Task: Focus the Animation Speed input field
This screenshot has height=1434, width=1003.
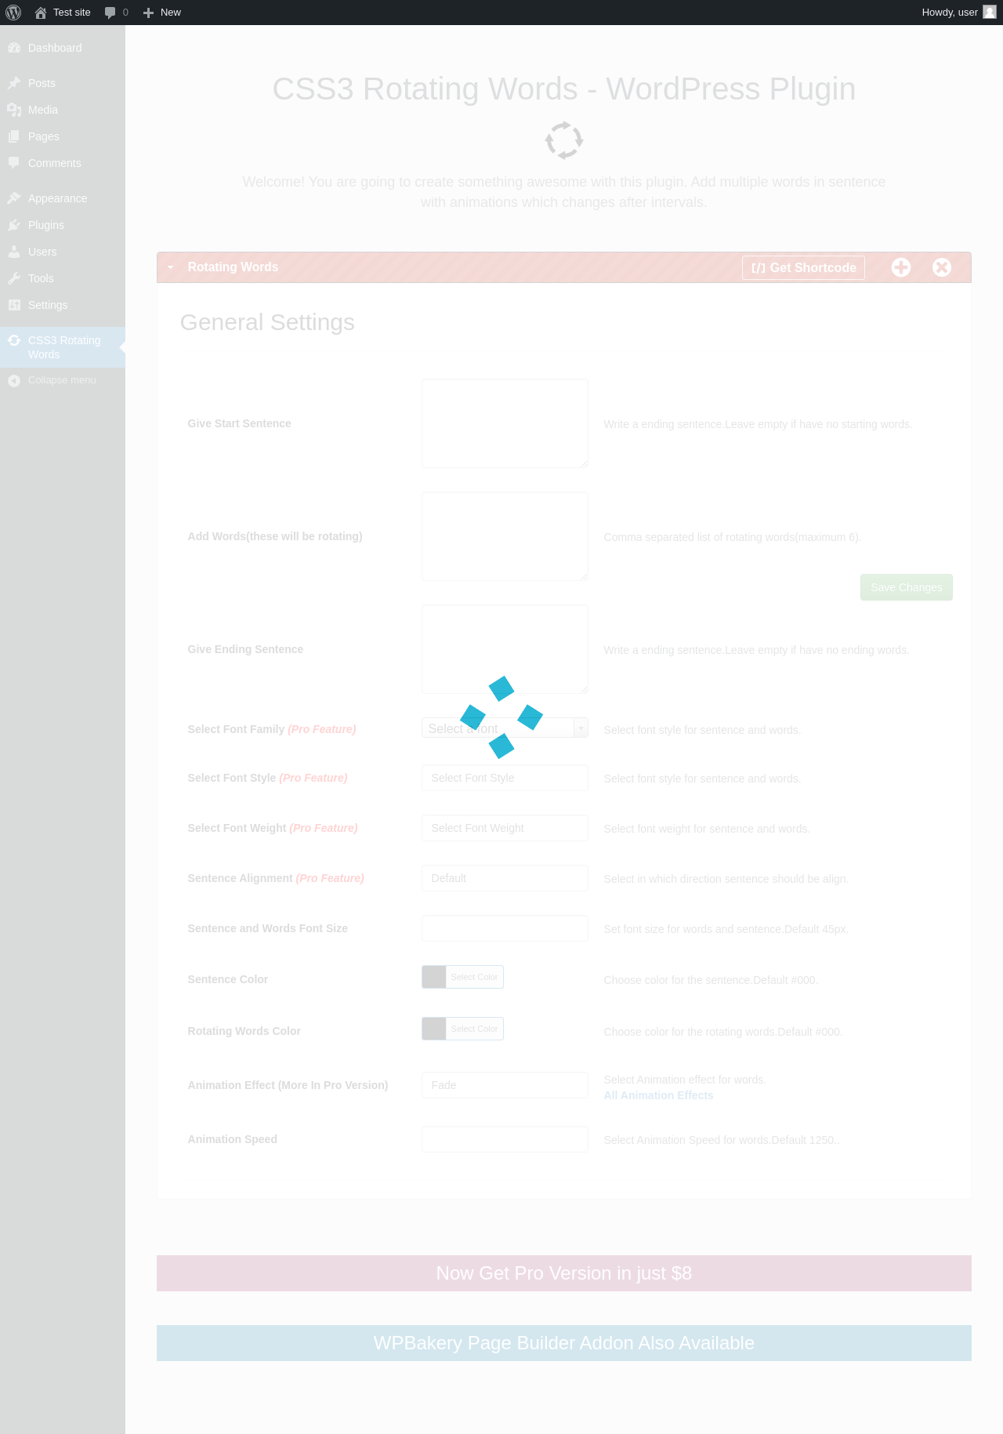Action: click(x=505, y=1139)
